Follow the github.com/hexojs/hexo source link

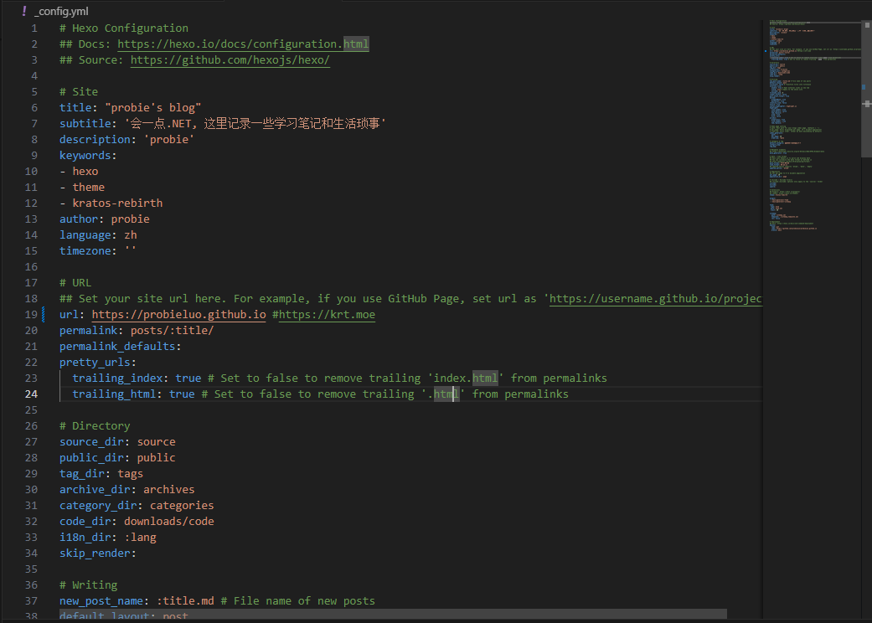230,59
